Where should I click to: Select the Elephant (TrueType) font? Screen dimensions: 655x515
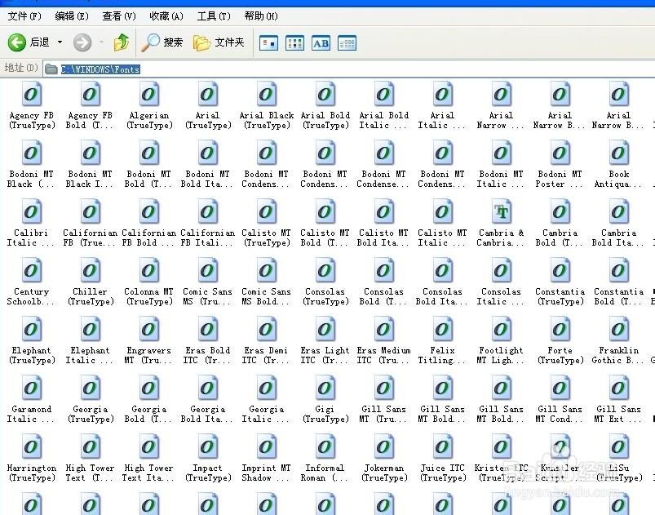coord(32,340)
